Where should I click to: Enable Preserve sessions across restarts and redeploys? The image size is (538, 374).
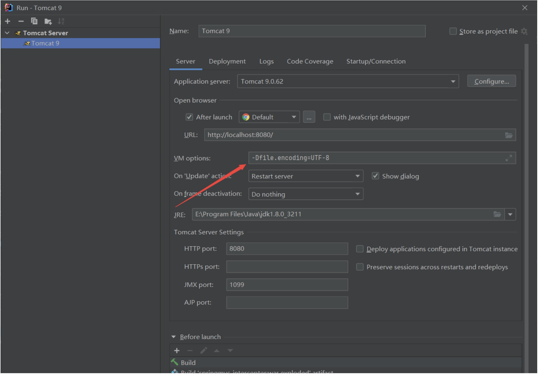pyautogui.click(x=360, y=267)
